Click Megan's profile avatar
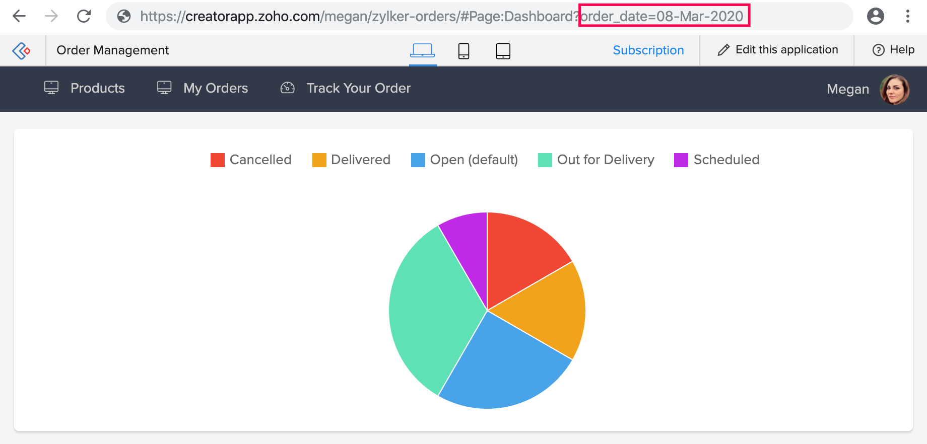Screen dimensions: 927x444 (x=894, y=90)
